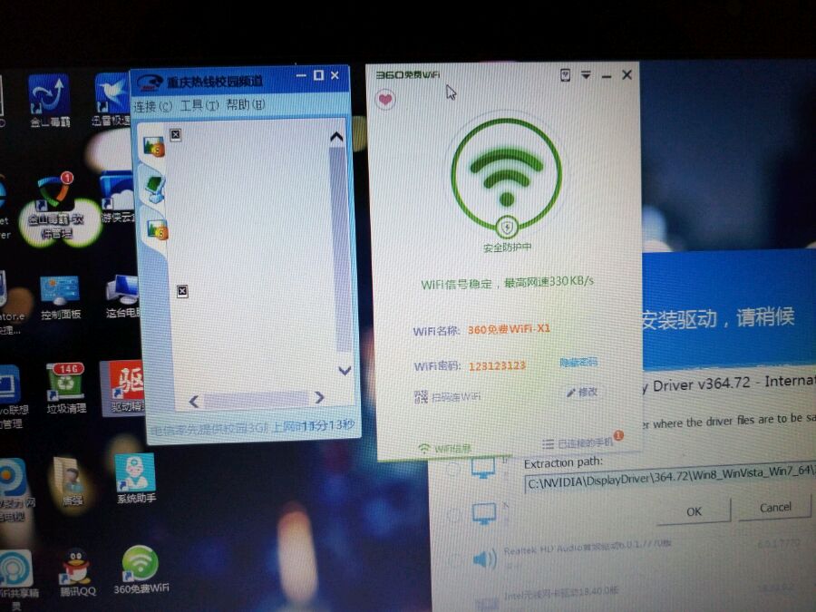Click 隐藏密码 to hide the WiFi password
The image size is (816, 612).
click(578, 362)
